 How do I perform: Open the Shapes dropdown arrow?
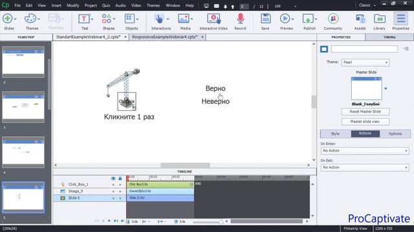point(114,19)
